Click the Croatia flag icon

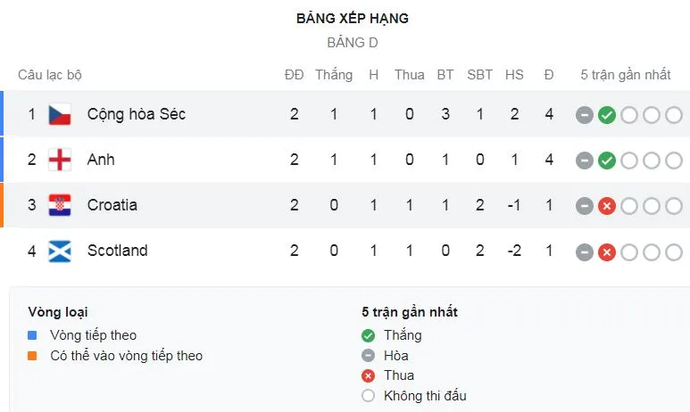pyautogui.click(x=60, y=205)
